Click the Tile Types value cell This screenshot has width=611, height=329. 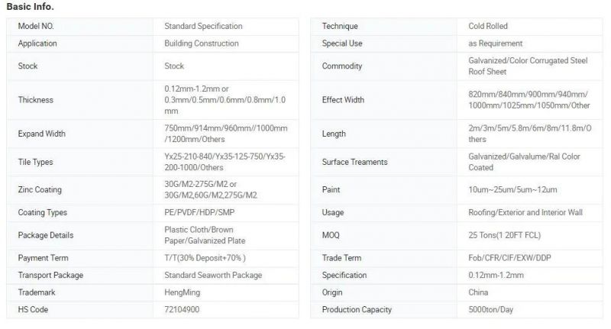click(226, 162)
